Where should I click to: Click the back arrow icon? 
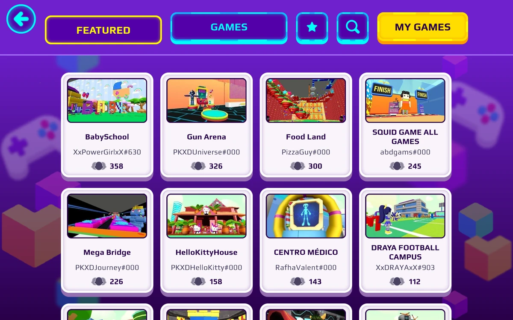point(21,19)
